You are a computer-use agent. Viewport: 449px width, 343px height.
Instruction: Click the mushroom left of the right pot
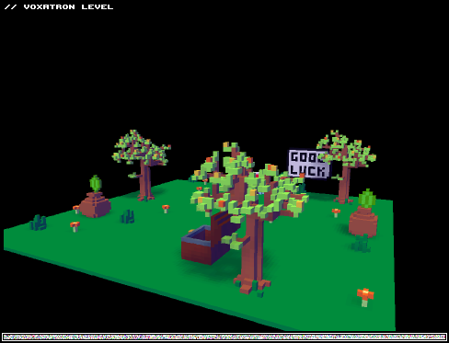(336, 212)
